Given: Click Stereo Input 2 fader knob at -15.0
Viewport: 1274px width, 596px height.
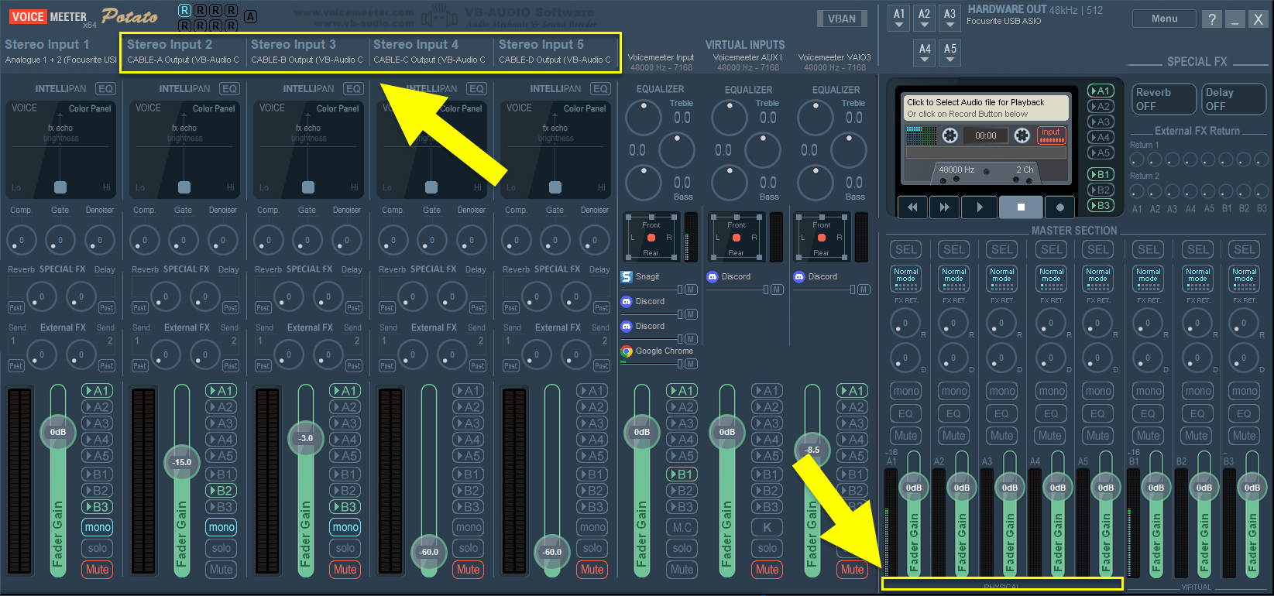Looking at the screenshot, I should tap(182, 462).
